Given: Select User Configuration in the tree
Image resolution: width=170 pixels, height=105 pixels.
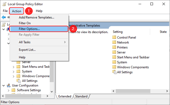Looking at the screenshot, I should click(x=25, y=85).
